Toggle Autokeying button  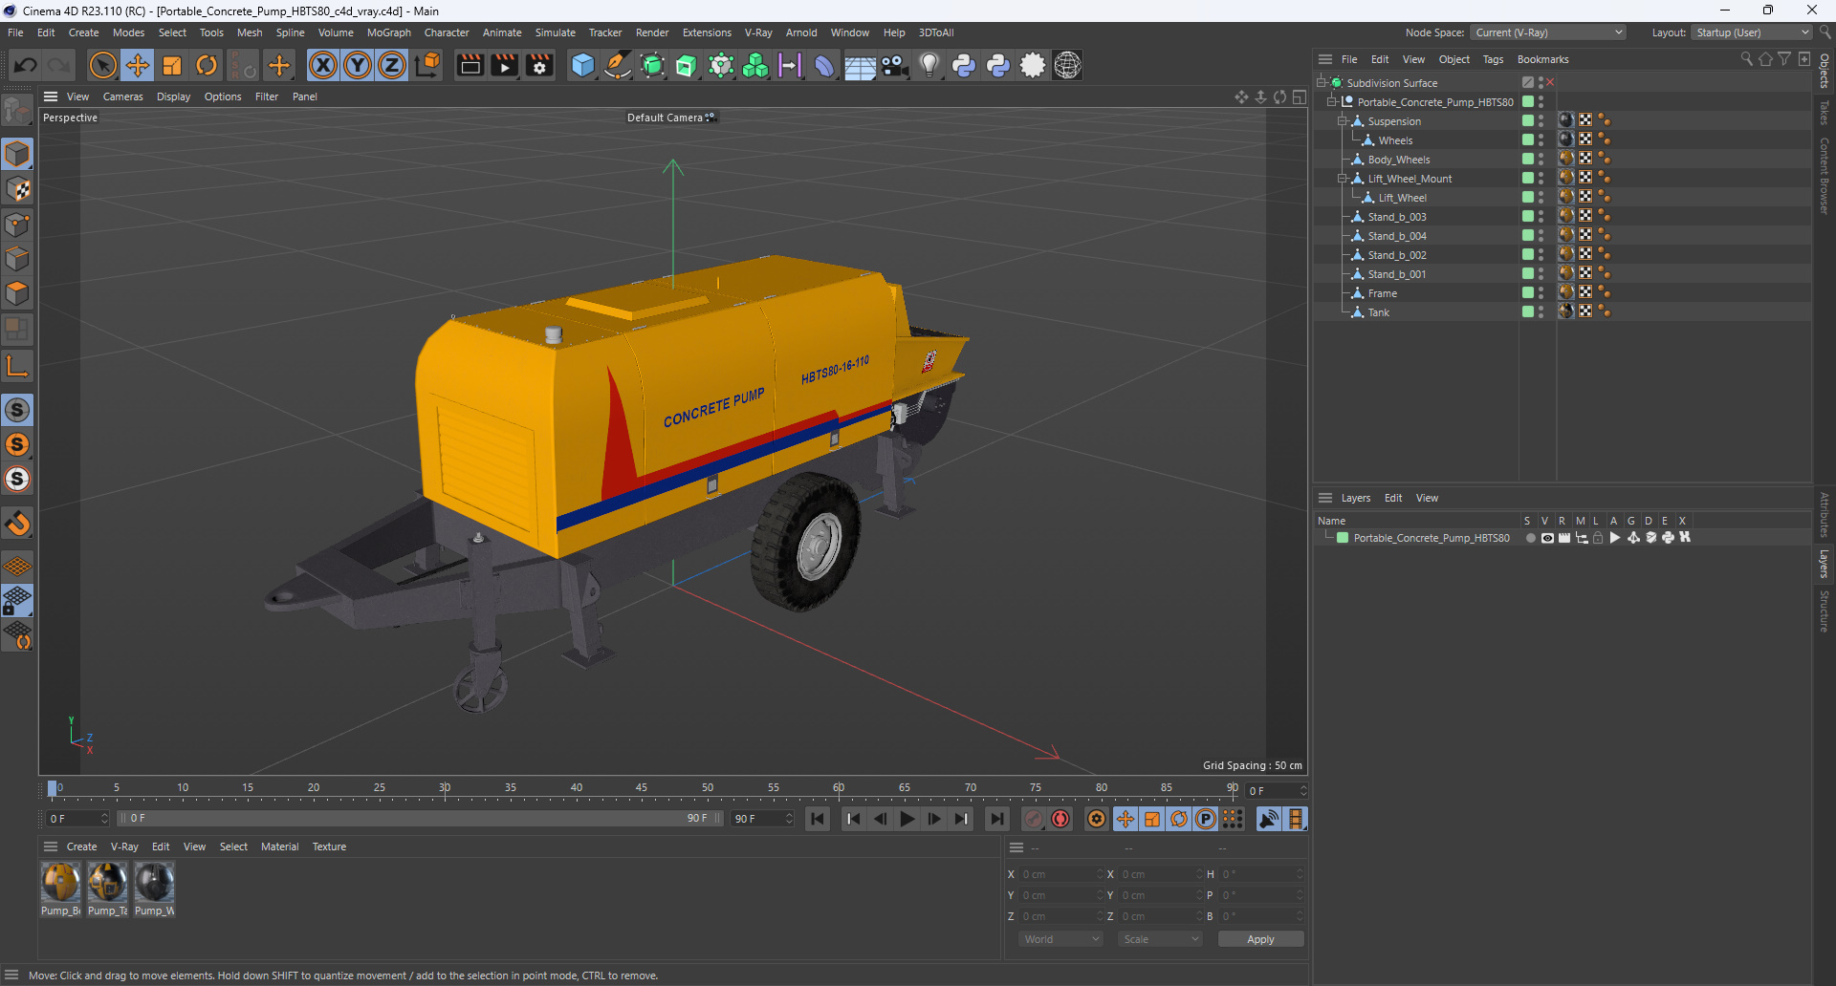click(x=1060, y=819)
